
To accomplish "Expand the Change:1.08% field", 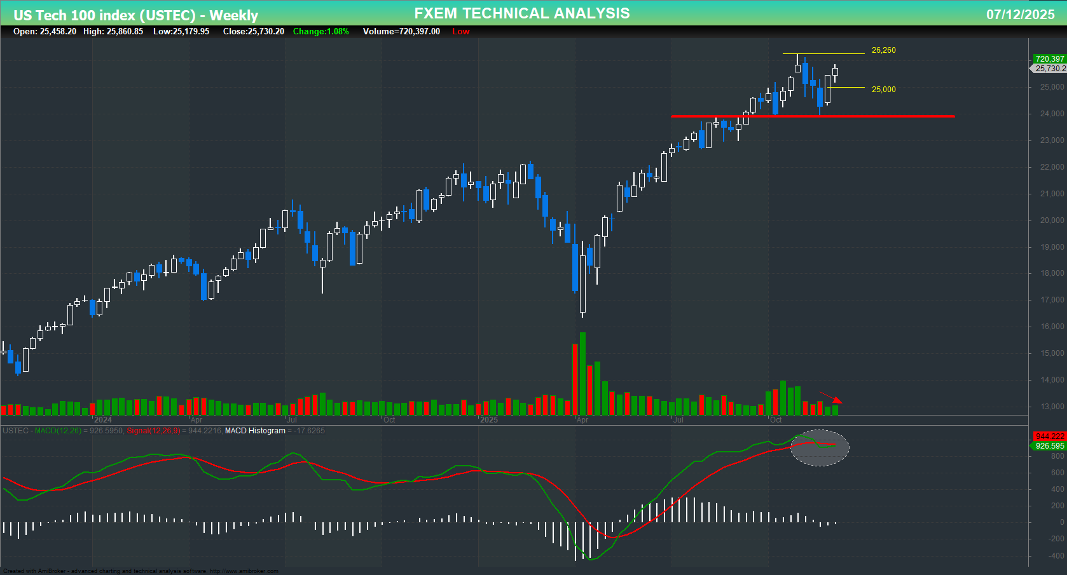I will (x=320, y=31).
